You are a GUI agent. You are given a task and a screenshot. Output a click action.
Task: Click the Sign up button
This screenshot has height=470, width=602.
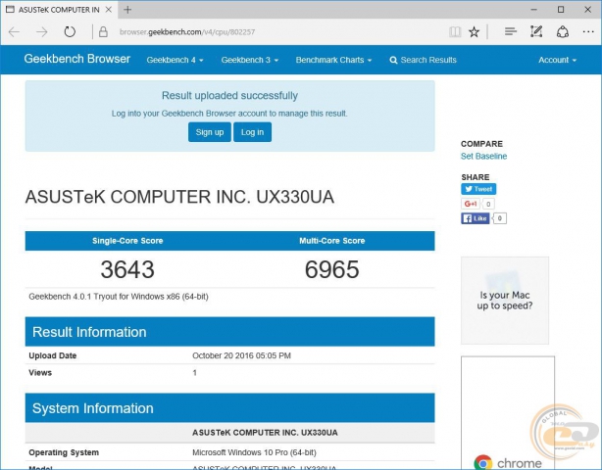click(x=210, y=132)
